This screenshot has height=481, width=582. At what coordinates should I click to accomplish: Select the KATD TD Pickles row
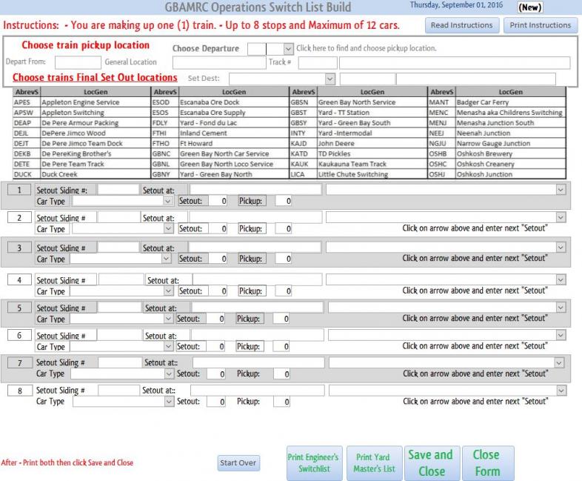(358, 153)
